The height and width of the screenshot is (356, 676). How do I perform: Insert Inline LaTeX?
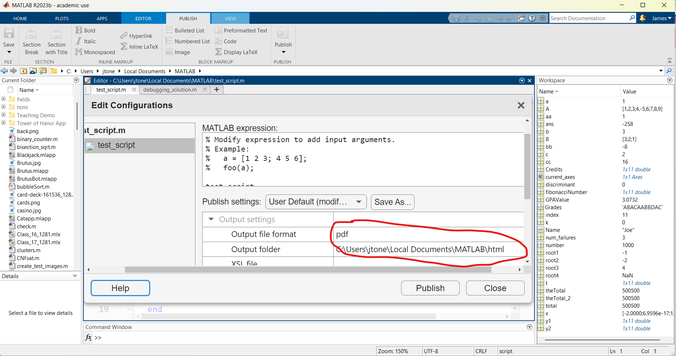(139, 47)
